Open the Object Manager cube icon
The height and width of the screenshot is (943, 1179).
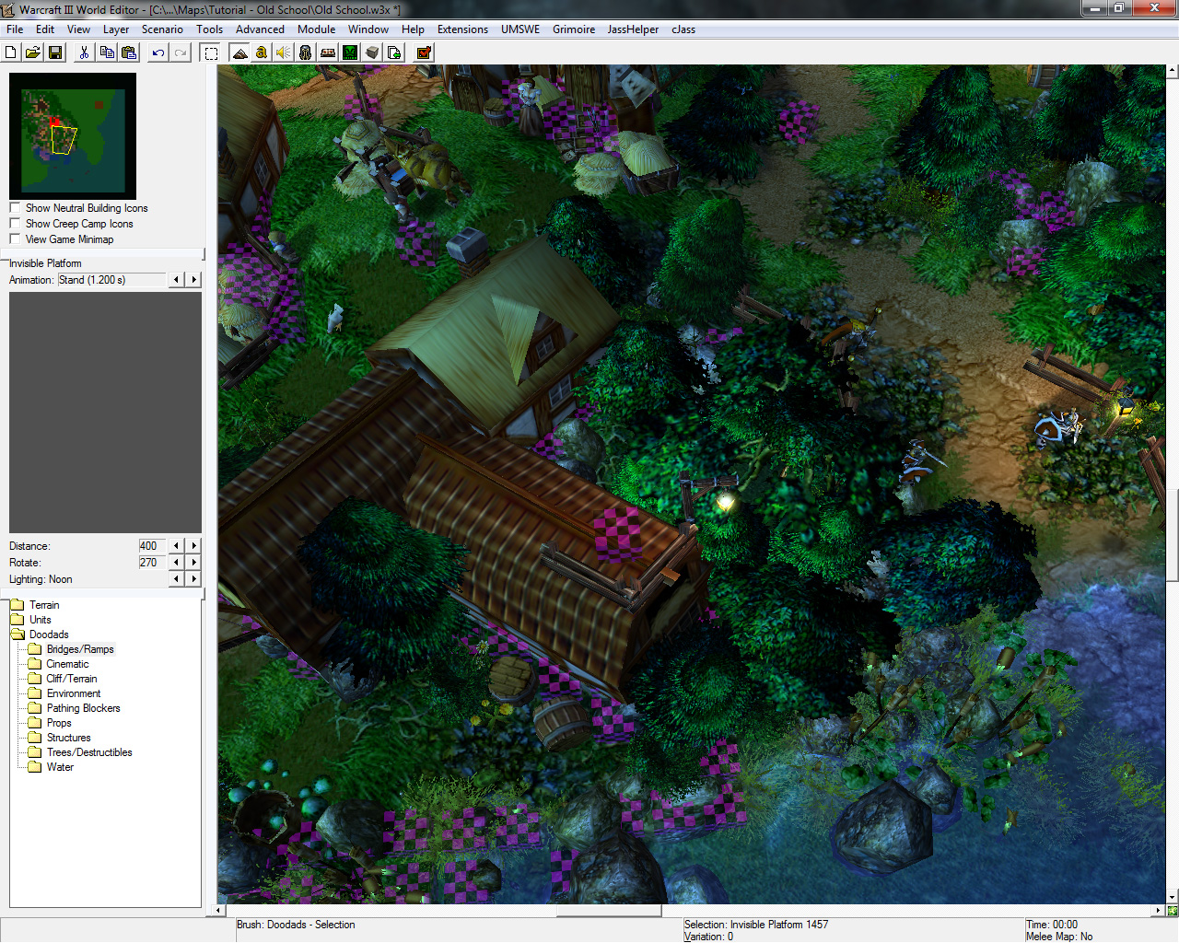coord(372,52)
